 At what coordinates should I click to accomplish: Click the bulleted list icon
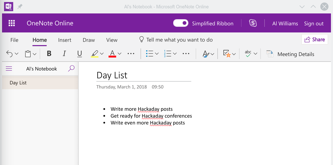click(150, 54)
